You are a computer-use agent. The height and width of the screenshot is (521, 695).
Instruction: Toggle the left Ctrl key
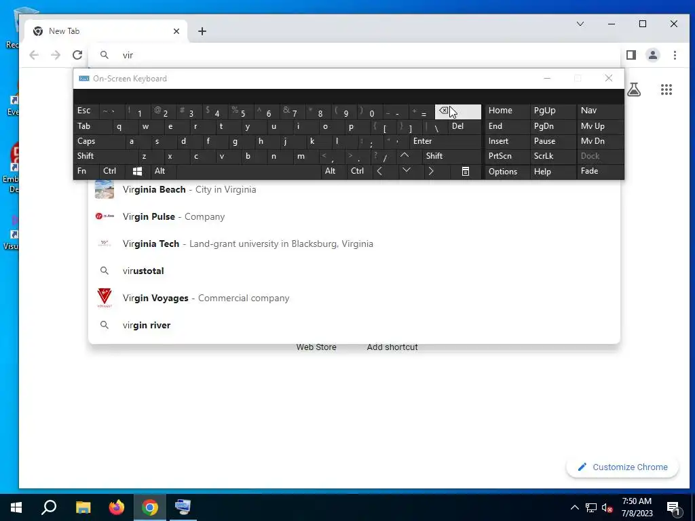pyautogui.click(x=112, y=172)
